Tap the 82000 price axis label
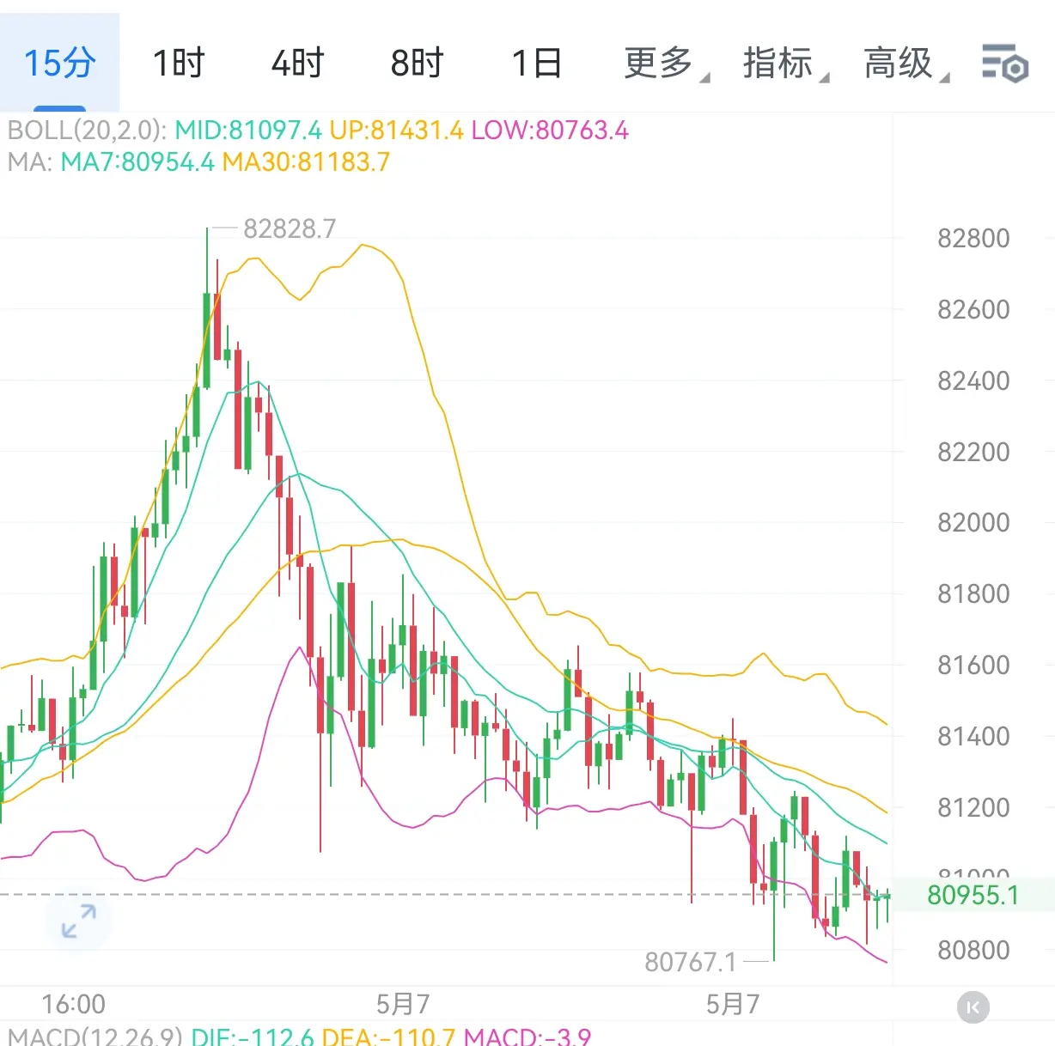Screen dimensions: 1055x1046 (x=973, y=522)
